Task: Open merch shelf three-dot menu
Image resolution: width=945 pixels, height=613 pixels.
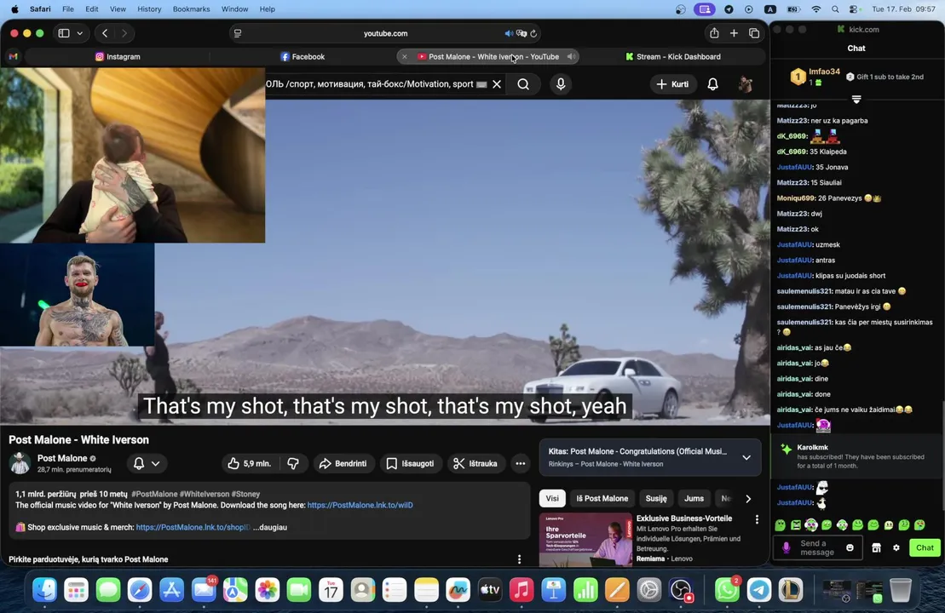Action: [520, 559]
